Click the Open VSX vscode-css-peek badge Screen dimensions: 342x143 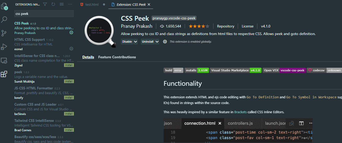284,70
